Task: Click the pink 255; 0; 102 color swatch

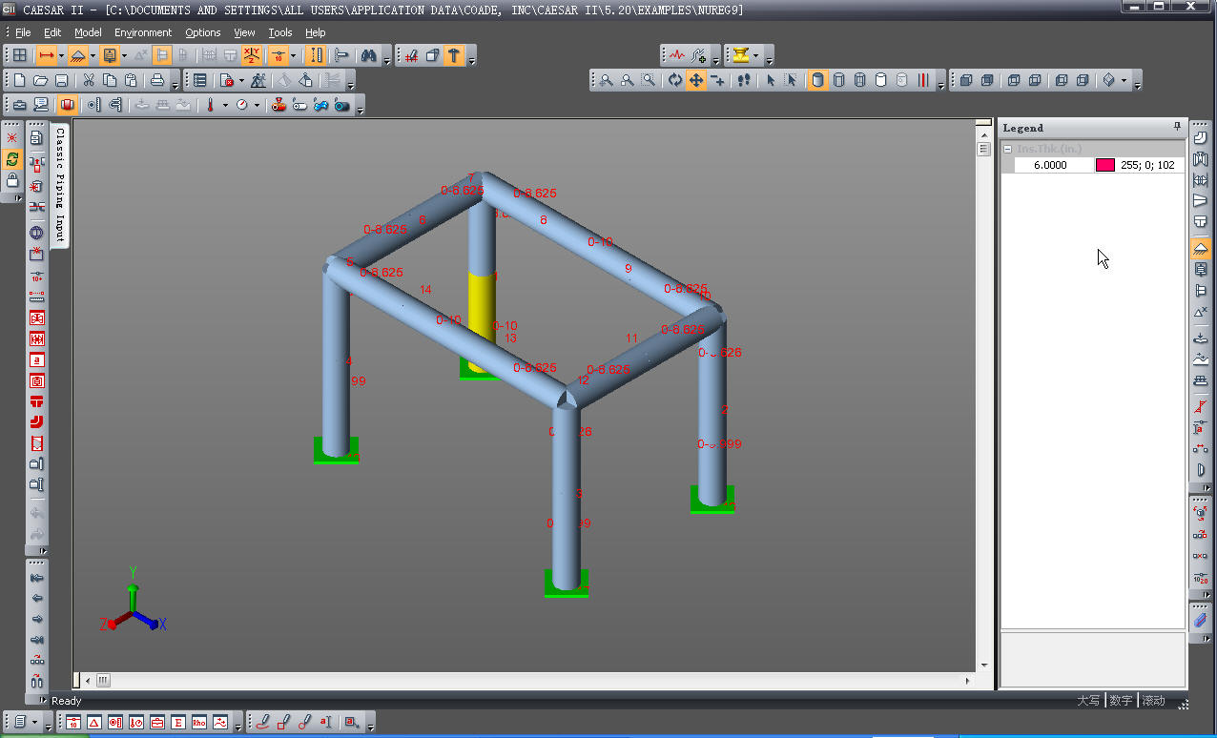Action: point(1105,165)
